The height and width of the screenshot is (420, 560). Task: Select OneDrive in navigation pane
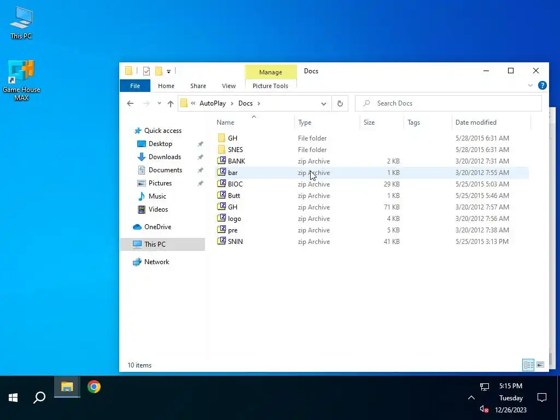click(157, 227)
